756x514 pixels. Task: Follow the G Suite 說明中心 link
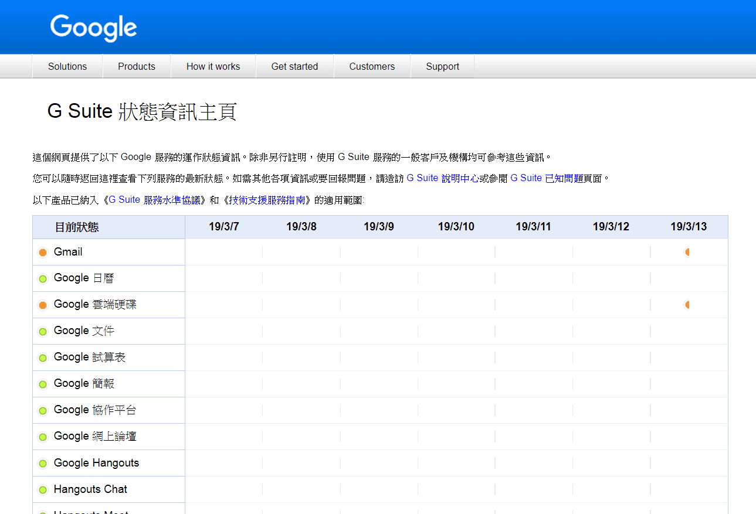443,178
